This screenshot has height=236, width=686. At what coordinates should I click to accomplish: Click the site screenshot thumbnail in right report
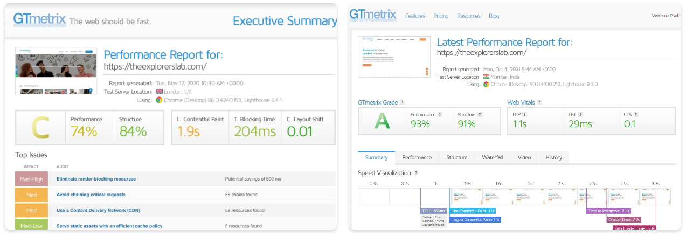pyautogui.click(x=393, y=58)
